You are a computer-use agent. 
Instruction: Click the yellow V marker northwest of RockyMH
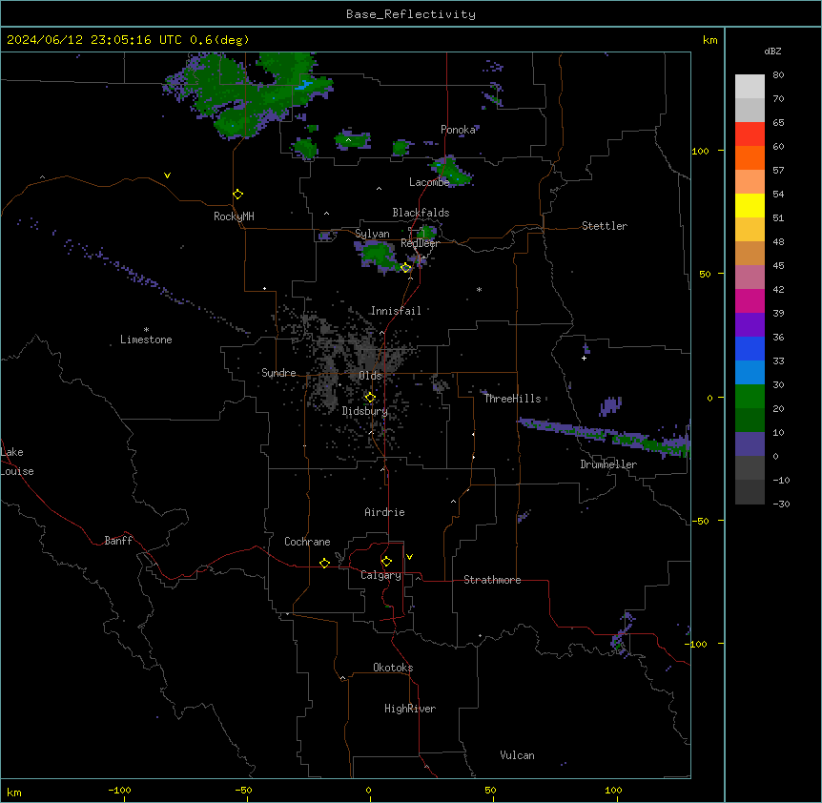pos(167,175)
